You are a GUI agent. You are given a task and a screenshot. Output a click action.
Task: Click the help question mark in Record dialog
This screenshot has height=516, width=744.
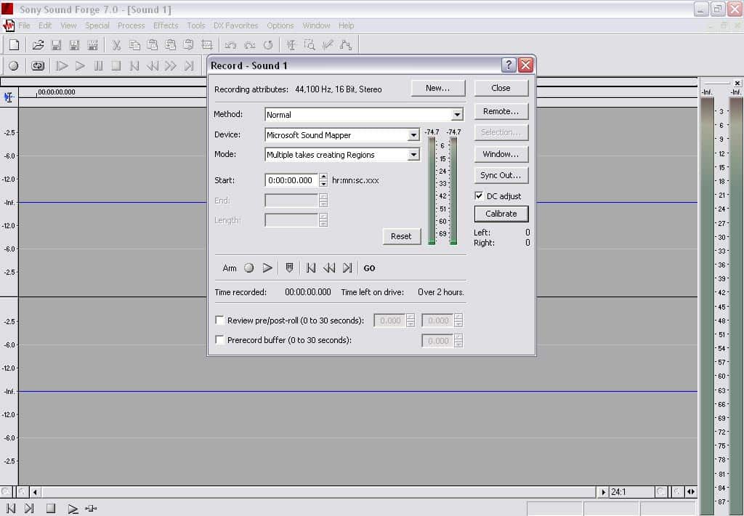pyautogui.click(x=508, y=65)
